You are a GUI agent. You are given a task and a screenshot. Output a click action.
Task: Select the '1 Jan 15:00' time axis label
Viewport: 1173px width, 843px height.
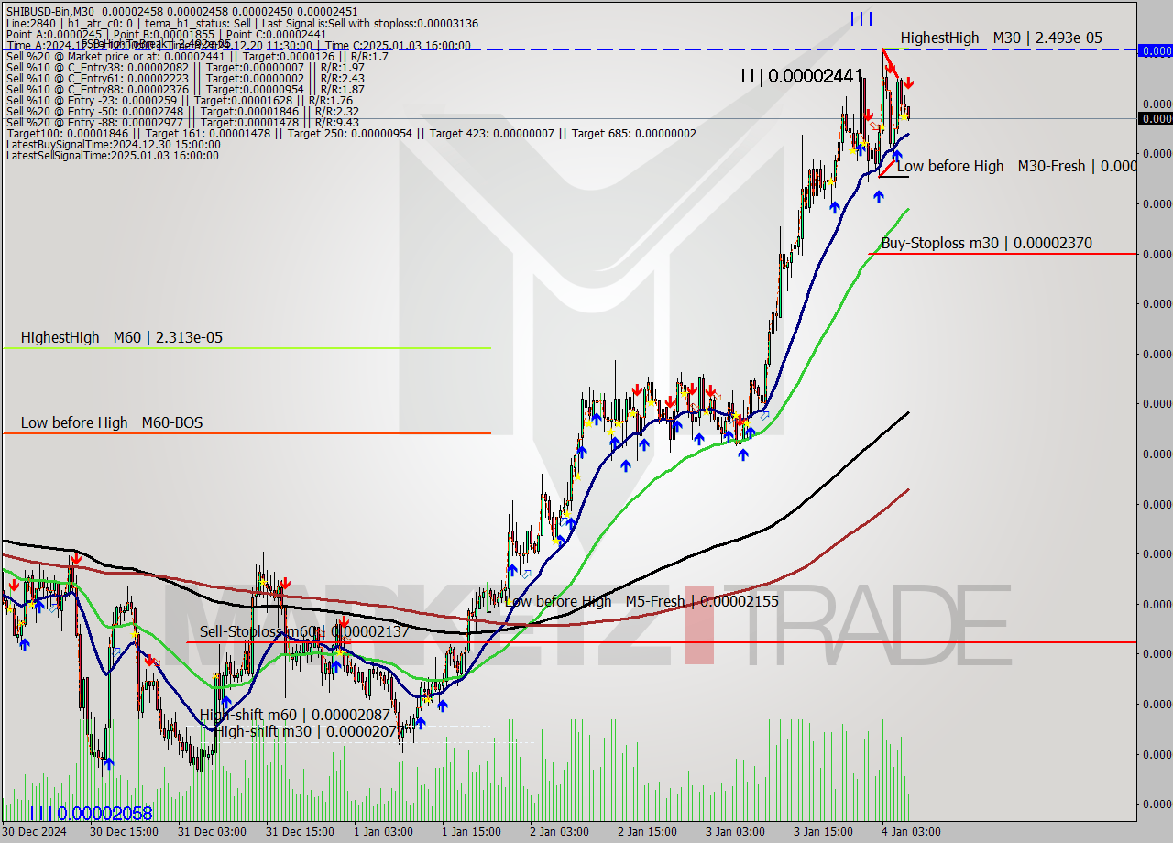tap(471, 831)
